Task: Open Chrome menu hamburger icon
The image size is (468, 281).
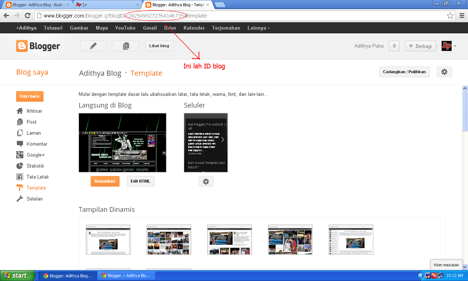Action: point(461,16)
